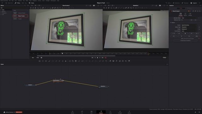Track to start in Inspector

click(x=173, y=34)
